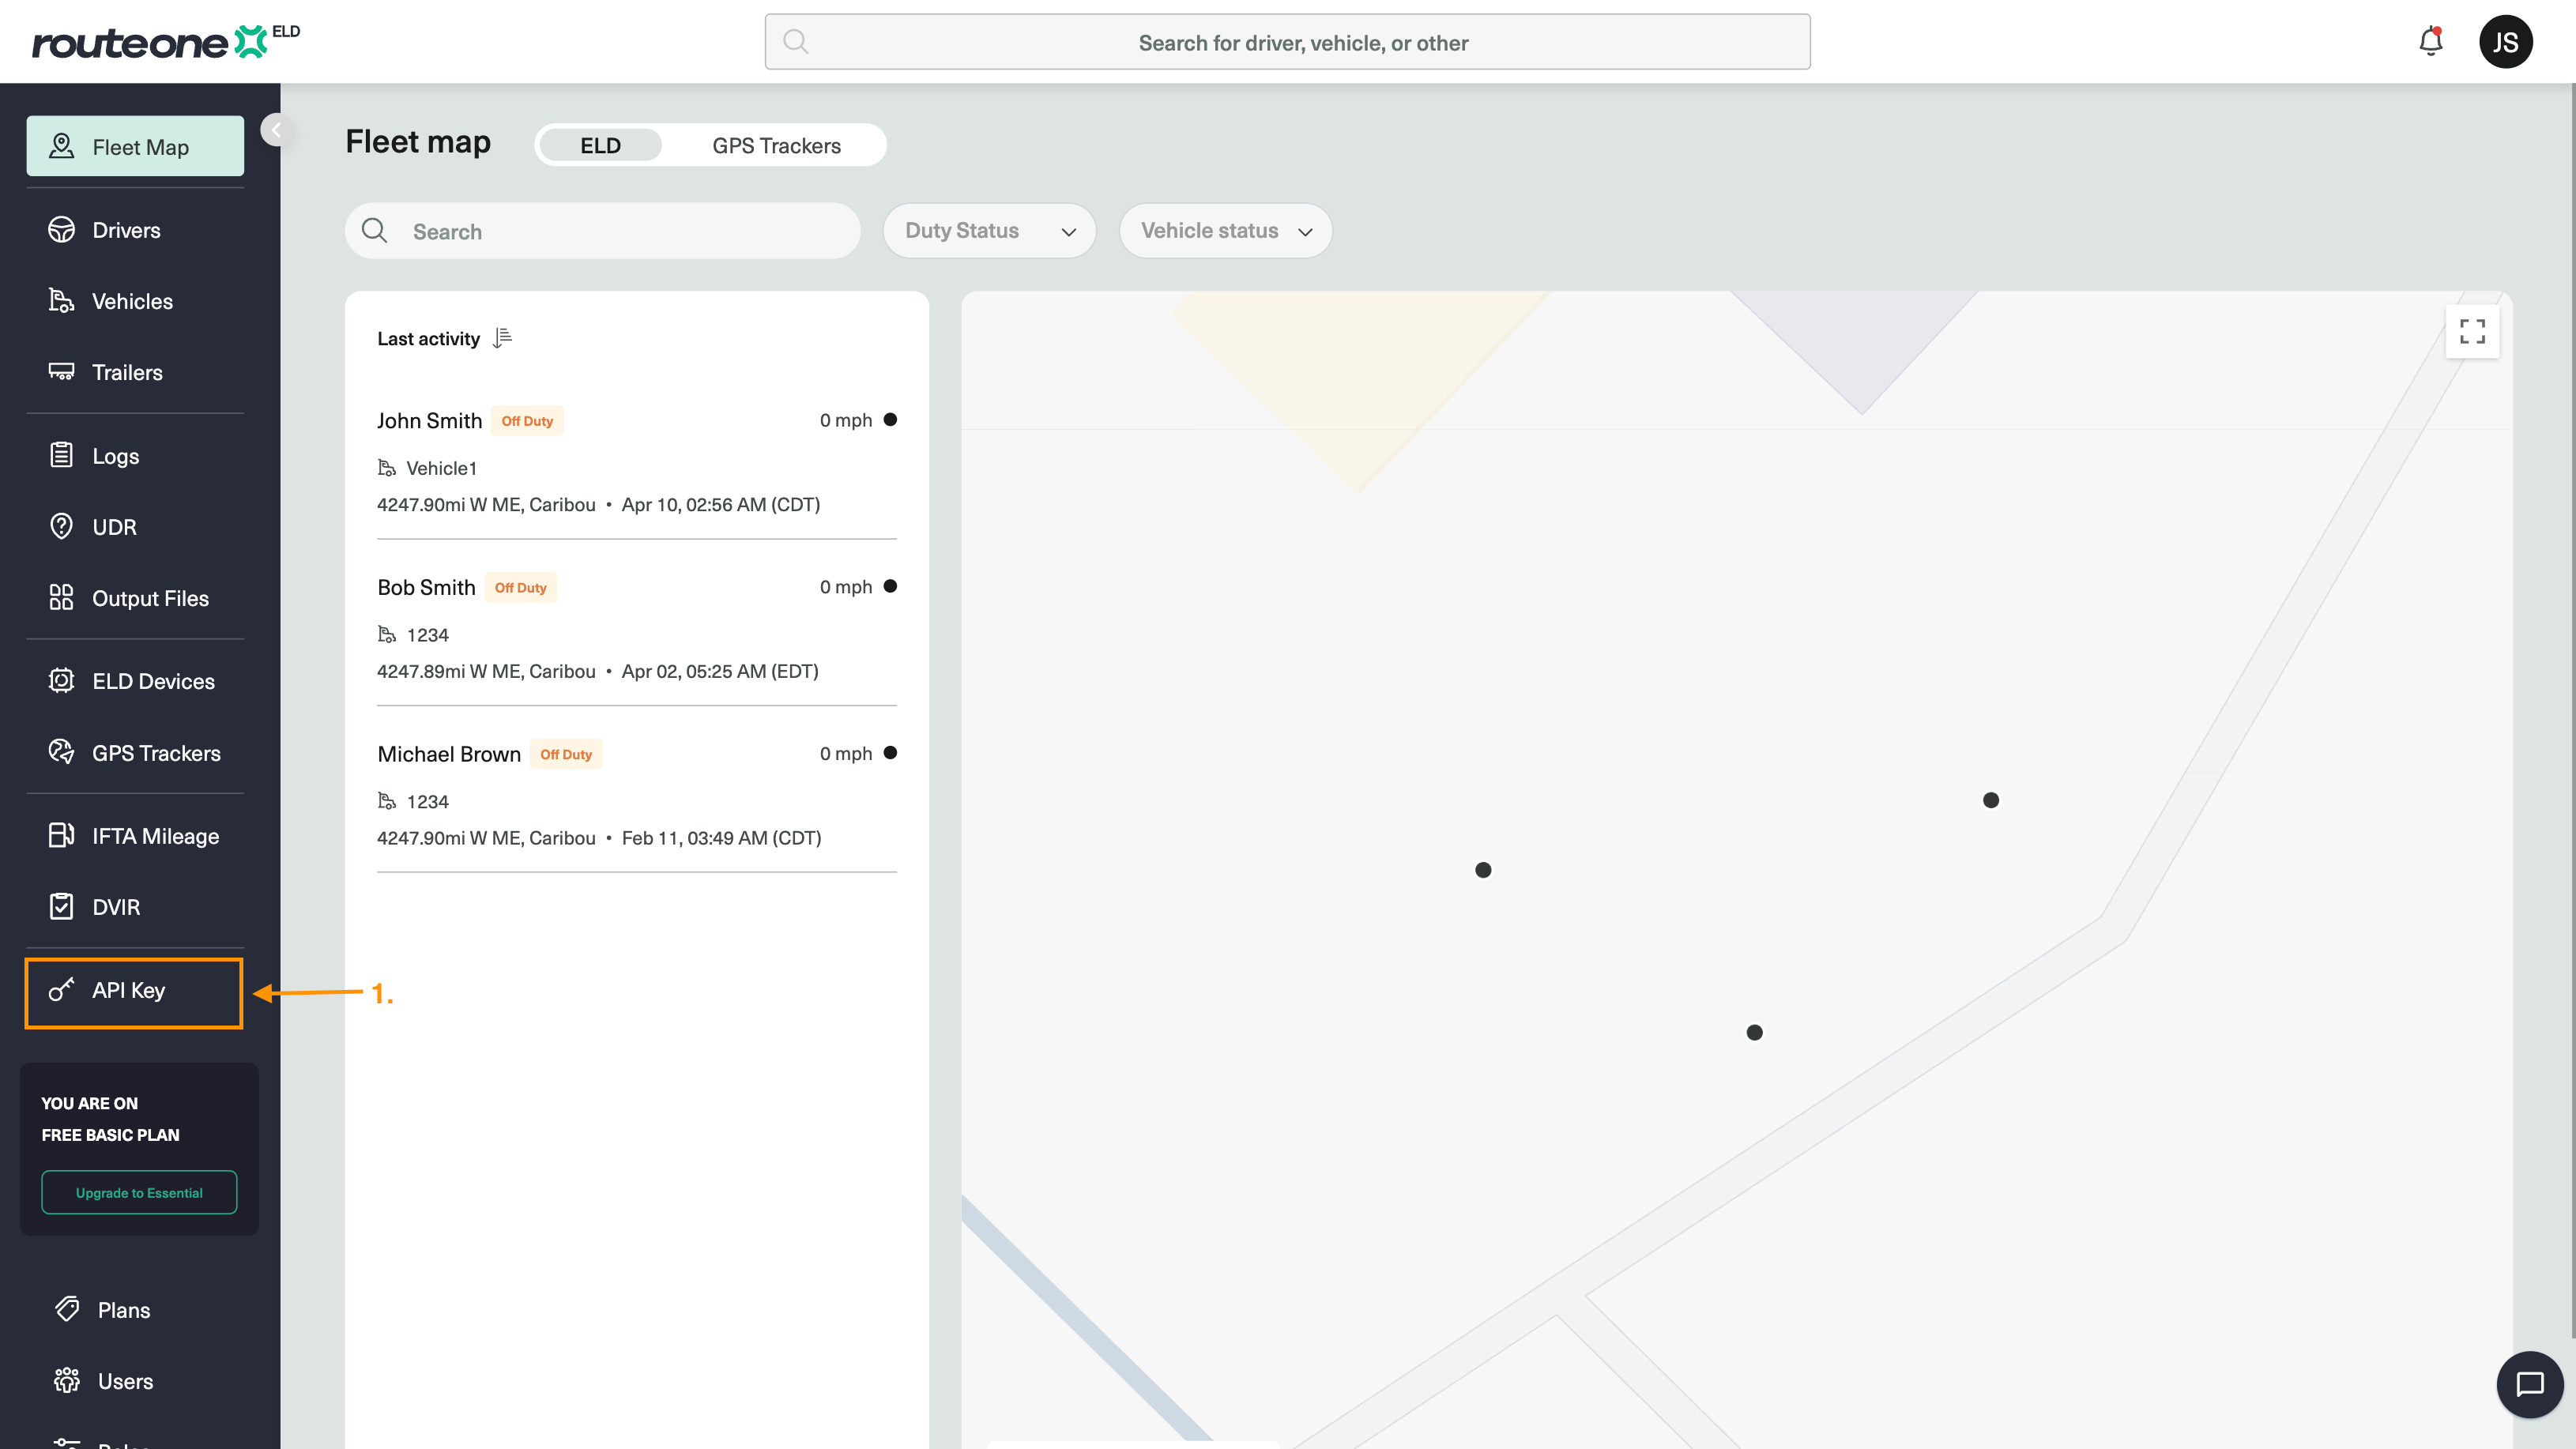Switch to the GPS Trackers fleet view
Image resolution: width=2576 pixels, height=1449 pixels.
click(776, 145)
